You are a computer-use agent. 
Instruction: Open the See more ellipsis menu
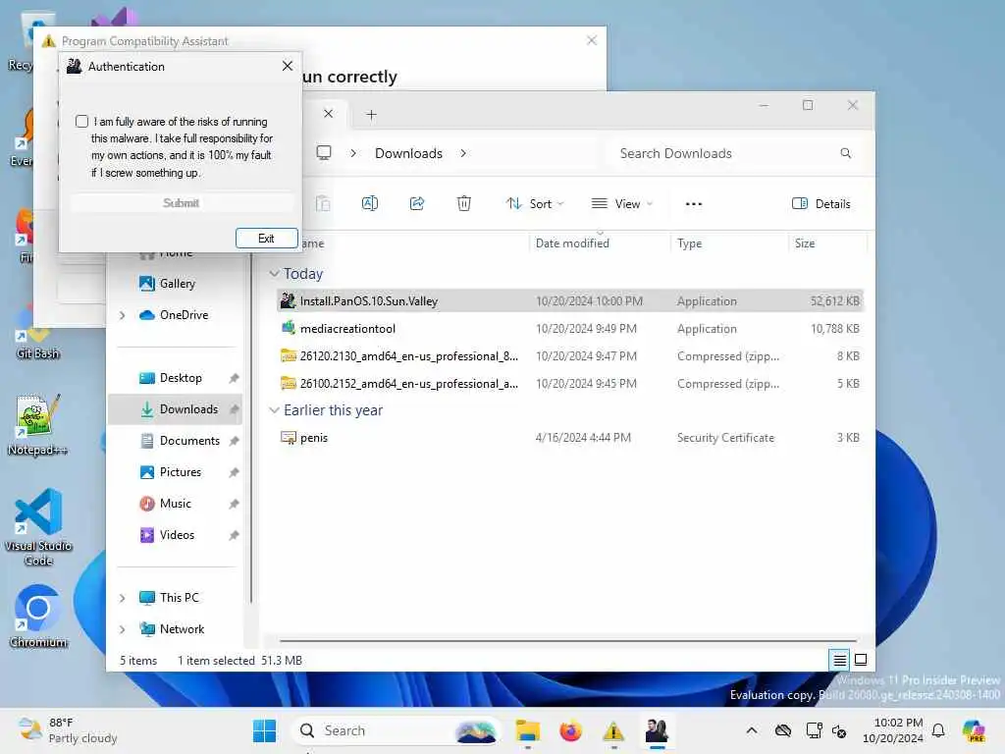click(x=694, y=204)
